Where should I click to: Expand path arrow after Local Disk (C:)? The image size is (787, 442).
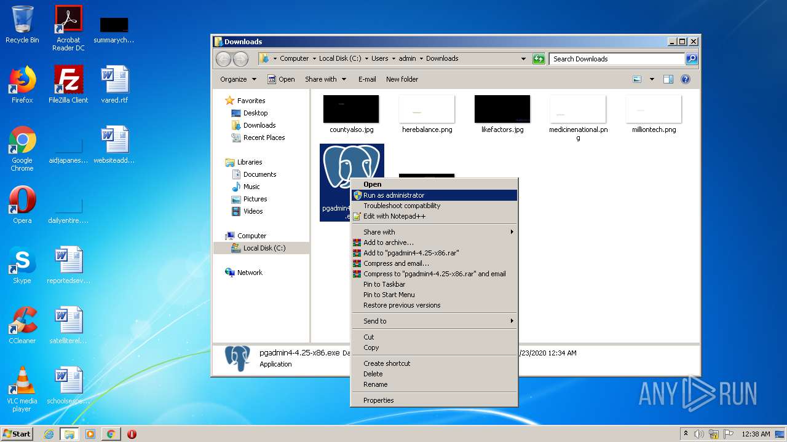[x=366, y=59]
